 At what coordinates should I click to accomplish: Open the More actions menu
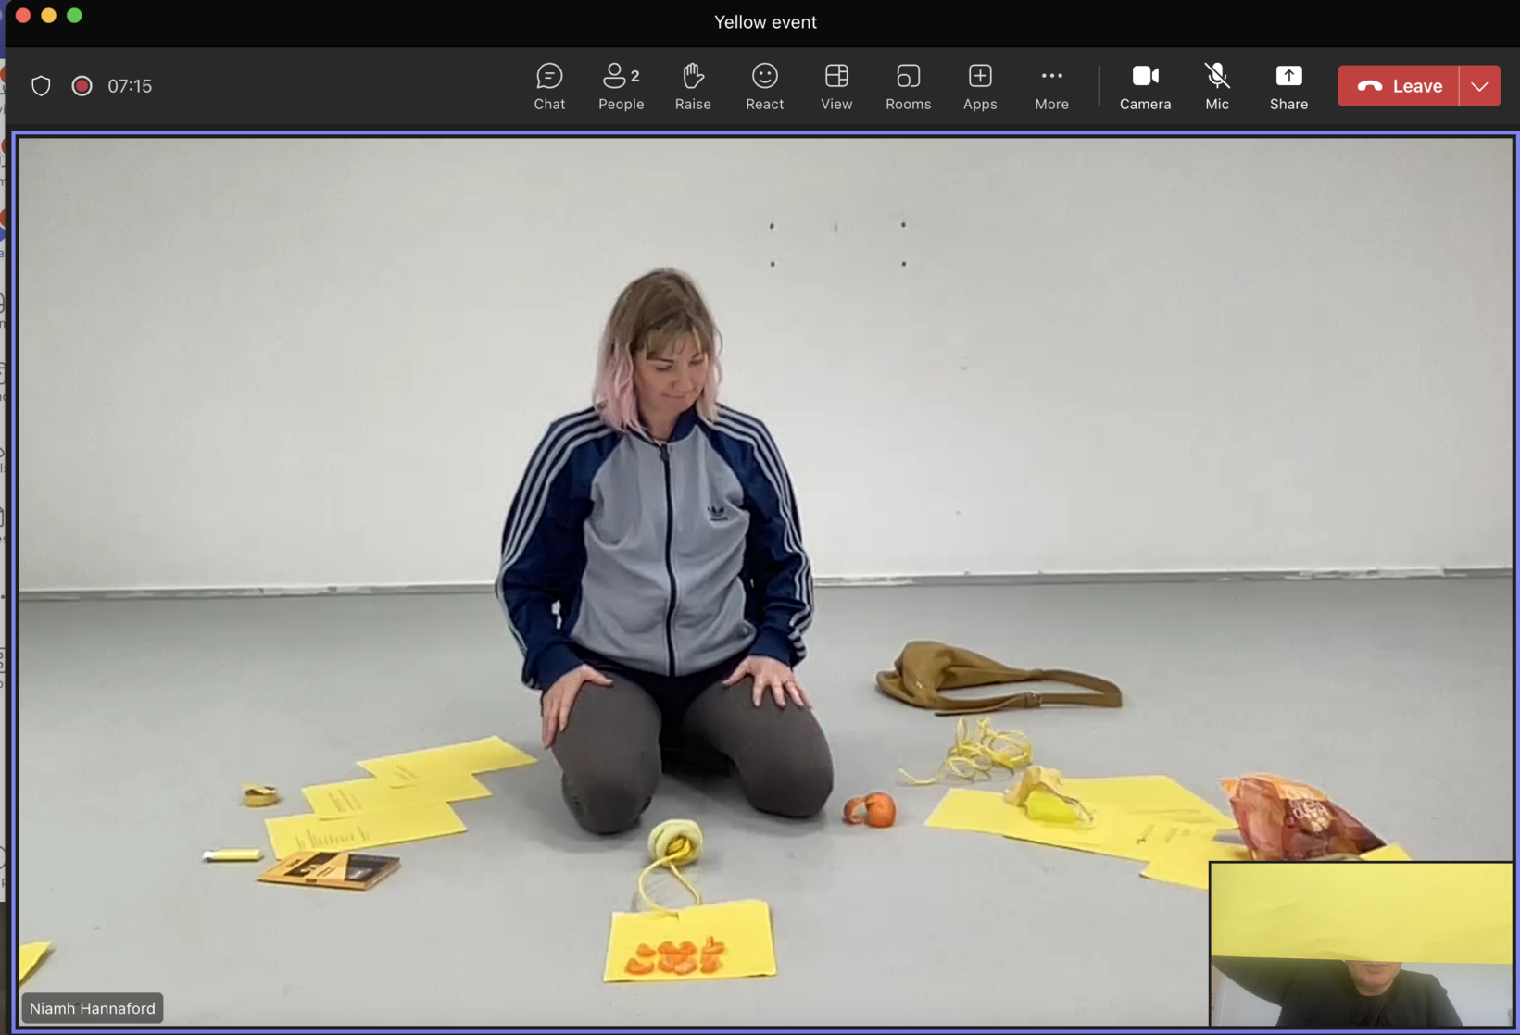(1050, 86)
